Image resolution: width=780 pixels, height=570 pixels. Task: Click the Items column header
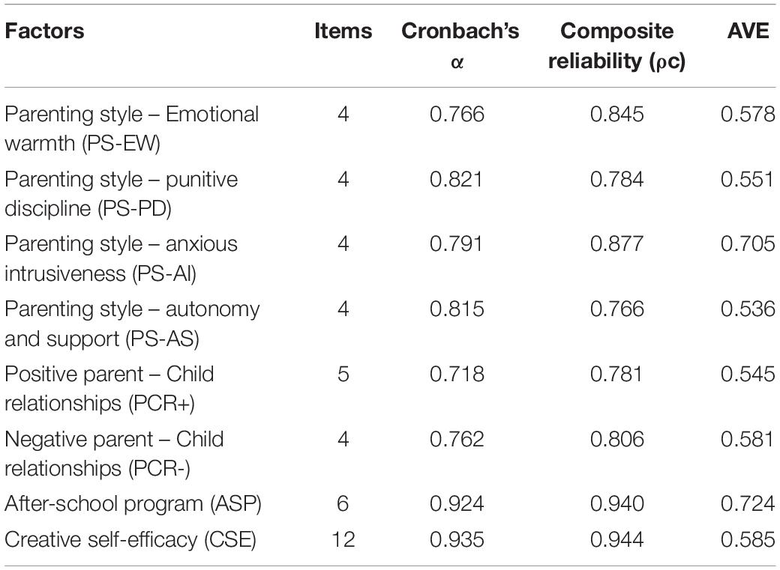click(x=343, y=31)
